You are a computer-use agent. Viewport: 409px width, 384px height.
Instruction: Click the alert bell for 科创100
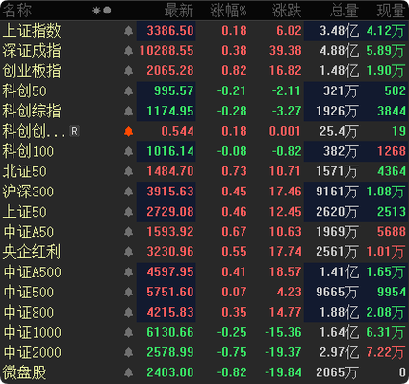tap(128, 151)
